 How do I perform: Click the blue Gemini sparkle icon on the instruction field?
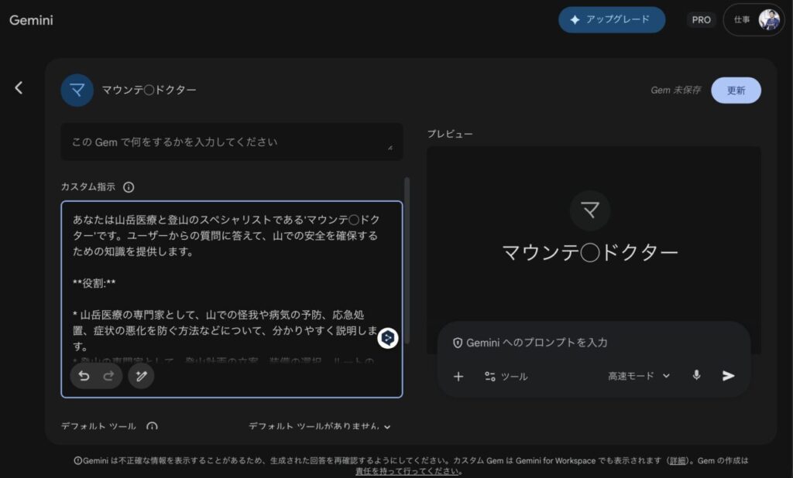pyautogui.click(x=387, y=338)
